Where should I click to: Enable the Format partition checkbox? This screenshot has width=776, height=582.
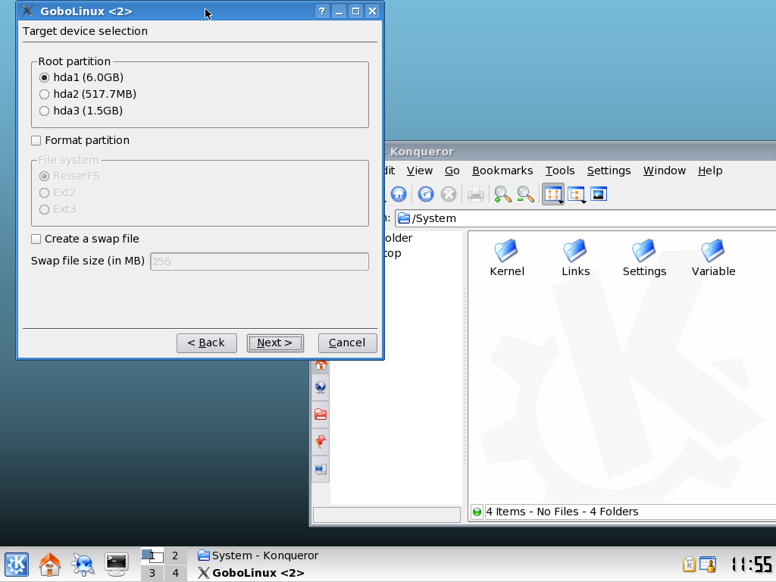click(x=36, y=141)
